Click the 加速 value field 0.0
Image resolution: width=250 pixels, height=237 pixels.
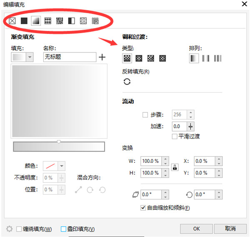pyautogui.click(x=180, y=127)
